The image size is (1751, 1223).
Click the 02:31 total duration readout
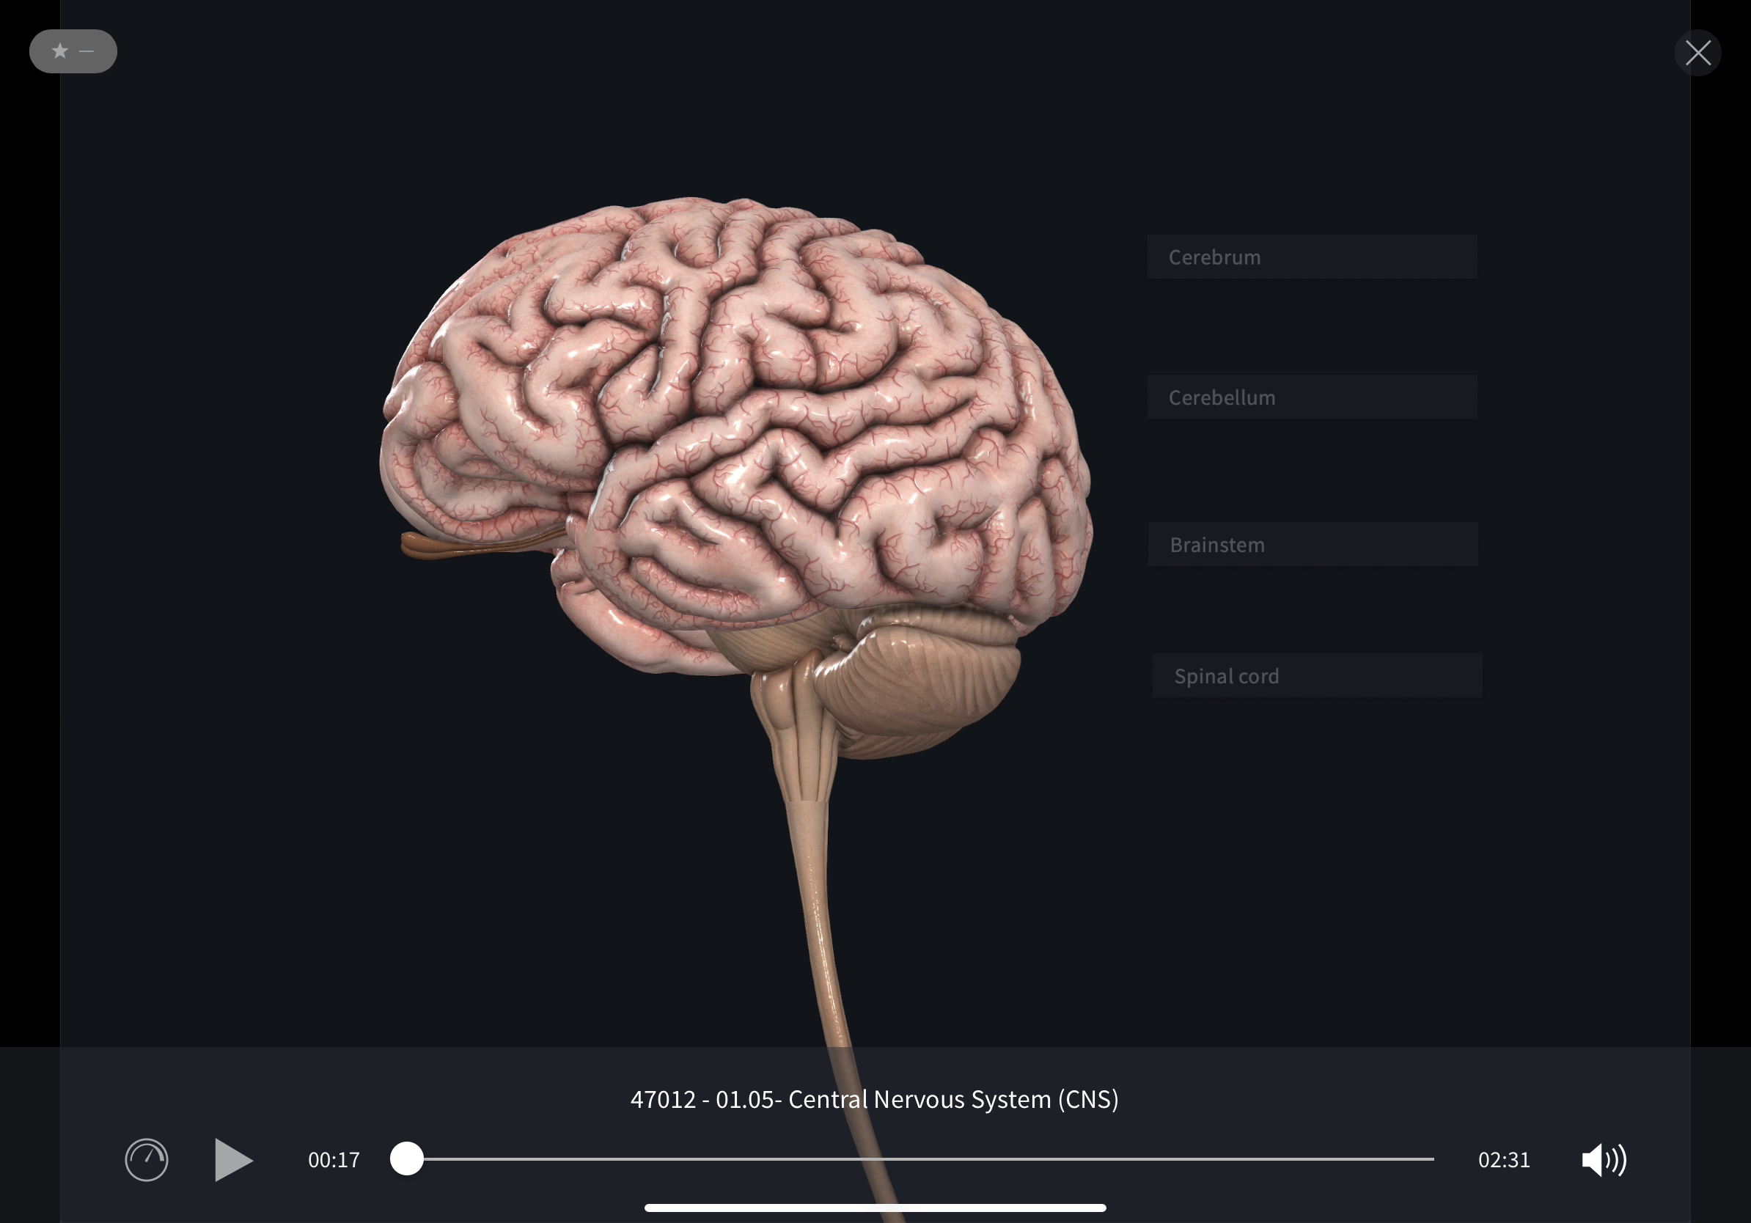pos(1503,1160)
